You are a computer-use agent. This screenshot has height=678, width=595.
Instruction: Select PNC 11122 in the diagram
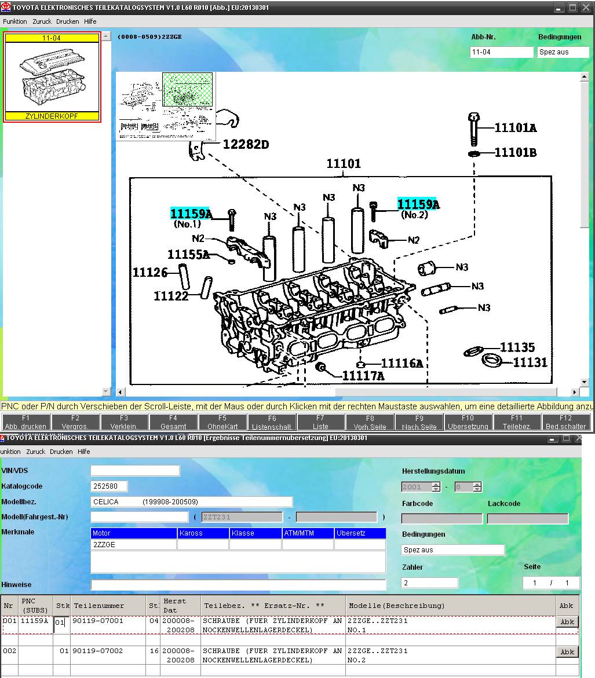coord(171,296)
